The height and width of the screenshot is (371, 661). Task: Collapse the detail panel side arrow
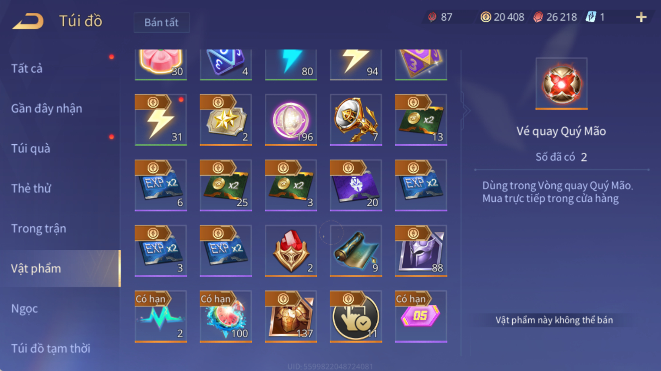[x=466, y=111]
